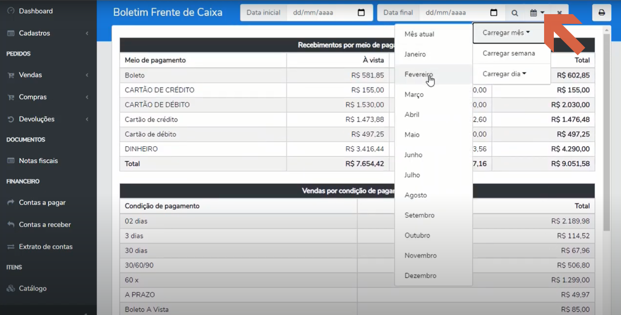Open Dashboard link in sidebar
Viewport: 621px width, 315px height.
(36, 11)
